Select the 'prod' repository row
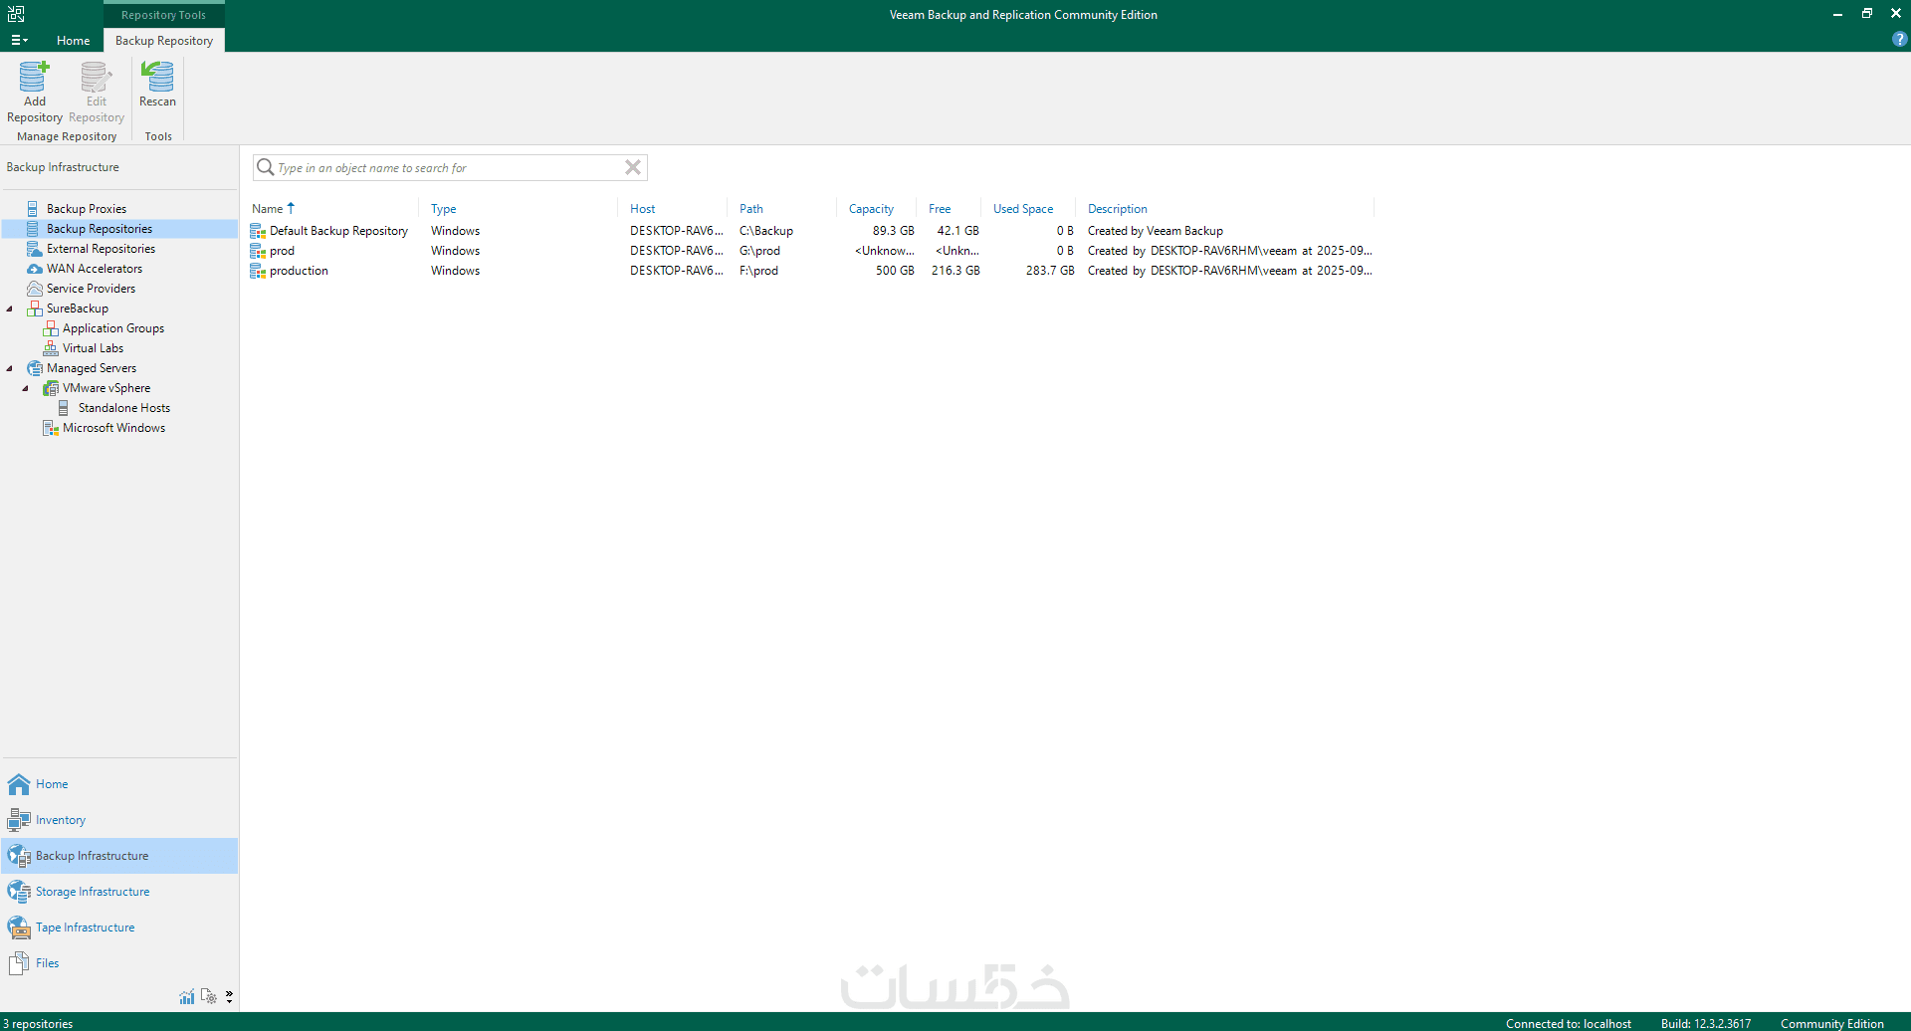1911x1031 pixels. tap(811, 251)
